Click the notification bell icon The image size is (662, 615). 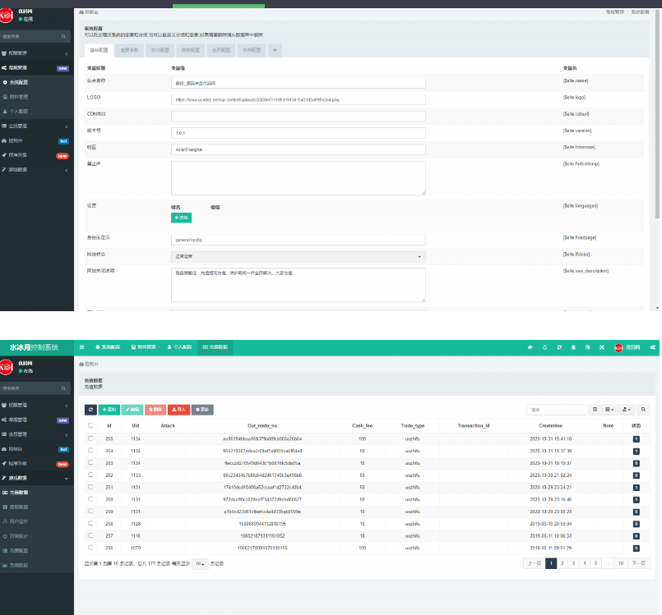[544, 347]
